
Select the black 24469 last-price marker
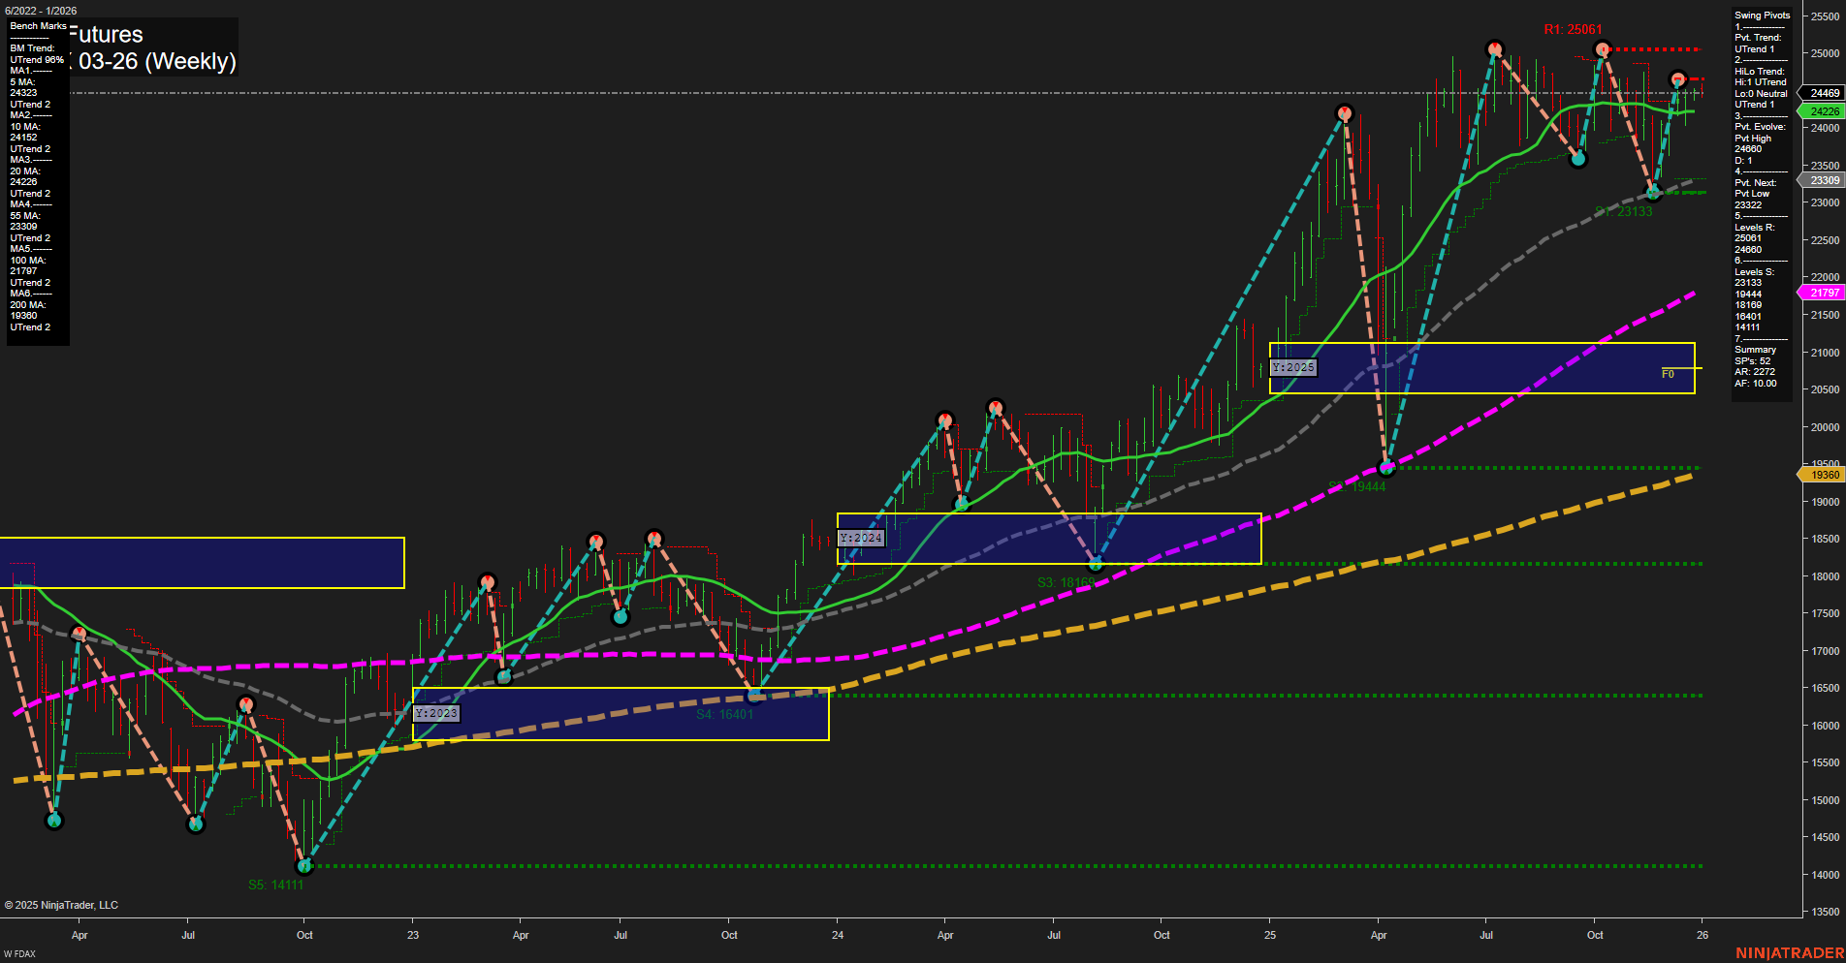click(x=1821, y=93)
